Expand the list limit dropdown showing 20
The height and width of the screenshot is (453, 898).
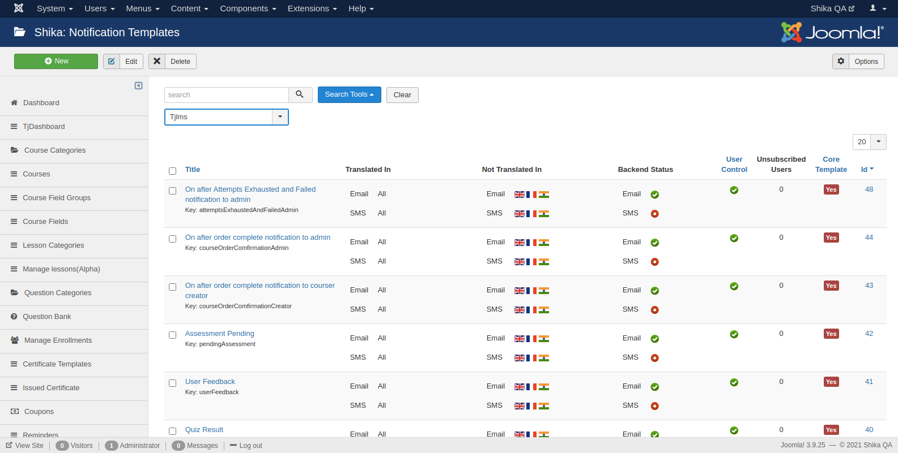click(x=869, y=142)
